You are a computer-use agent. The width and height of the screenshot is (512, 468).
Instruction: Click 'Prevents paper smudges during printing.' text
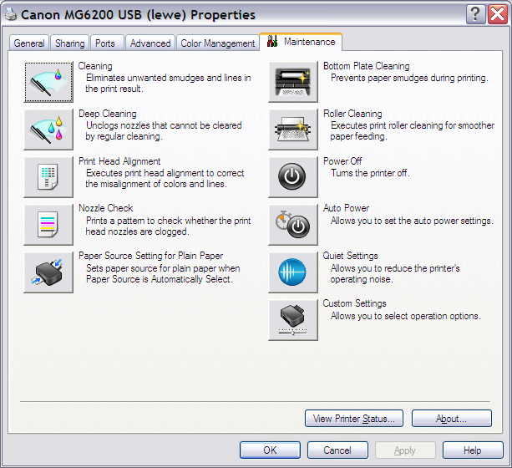click(409, 78)
